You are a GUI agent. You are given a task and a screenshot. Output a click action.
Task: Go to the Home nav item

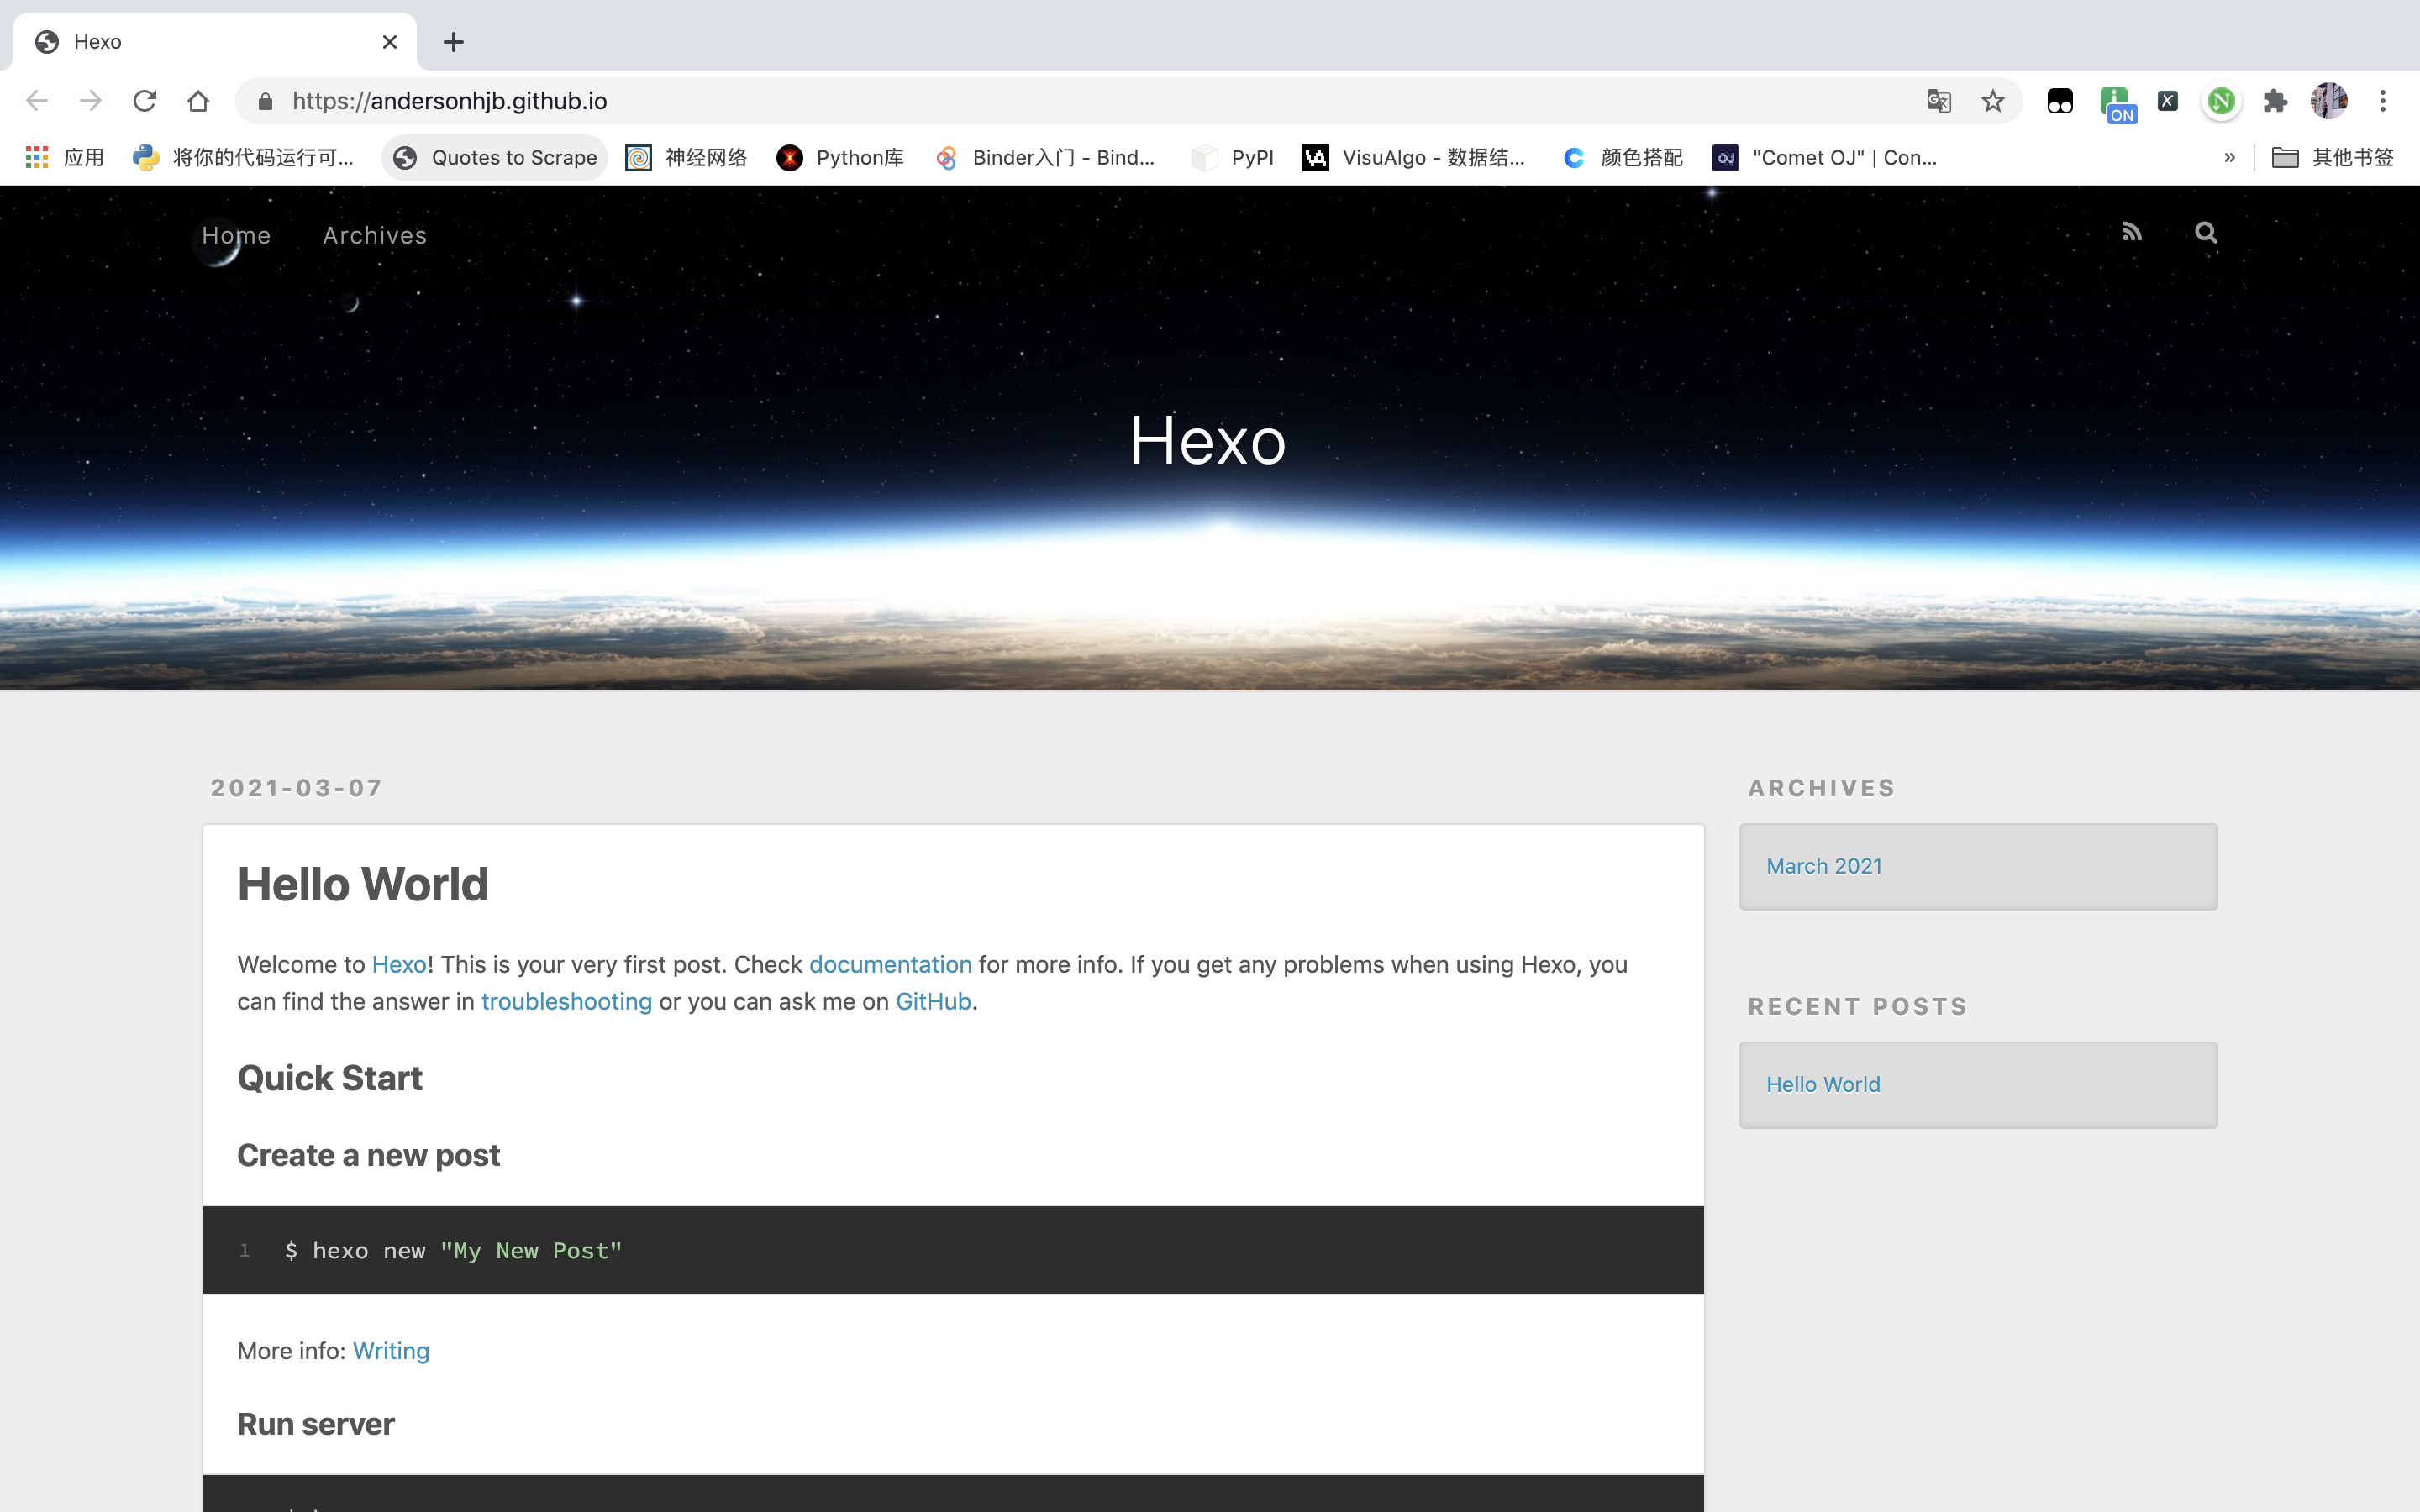236,235
